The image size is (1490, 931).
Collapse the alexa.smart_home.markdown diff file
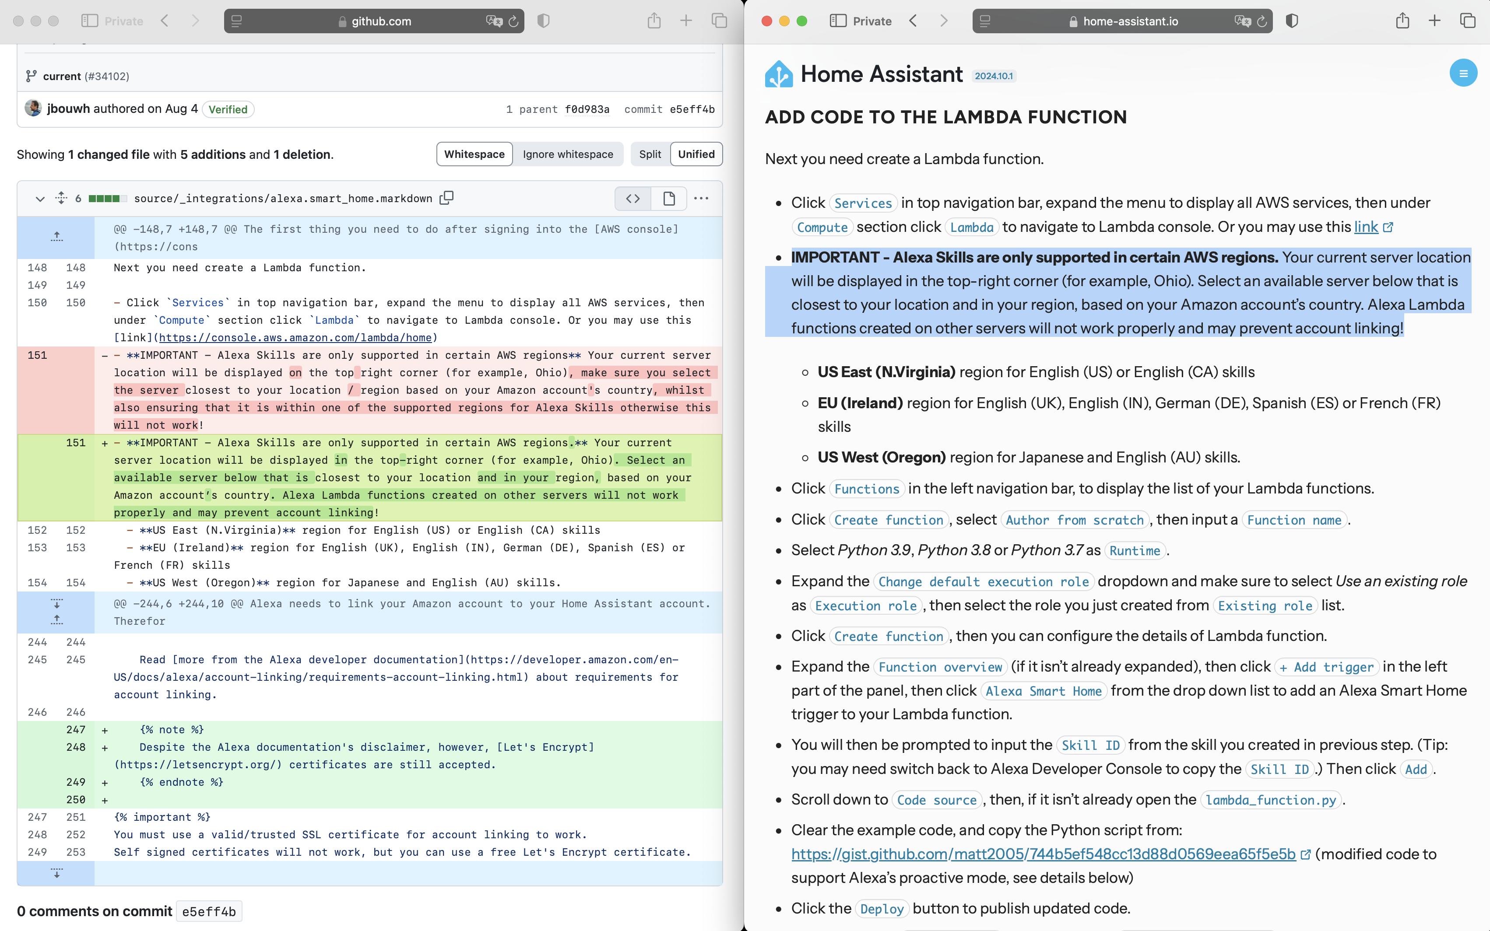[x=40, y=199]
